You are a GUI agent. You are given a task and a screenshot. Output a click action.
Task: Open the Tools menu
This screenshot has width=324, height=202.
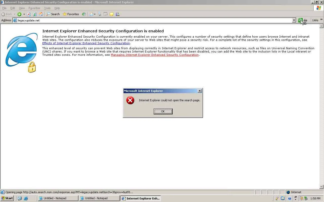pos(47,8)
